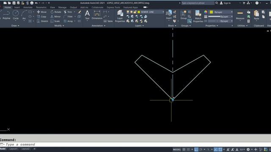Switch to the Parametric ribbon tab

41,8
